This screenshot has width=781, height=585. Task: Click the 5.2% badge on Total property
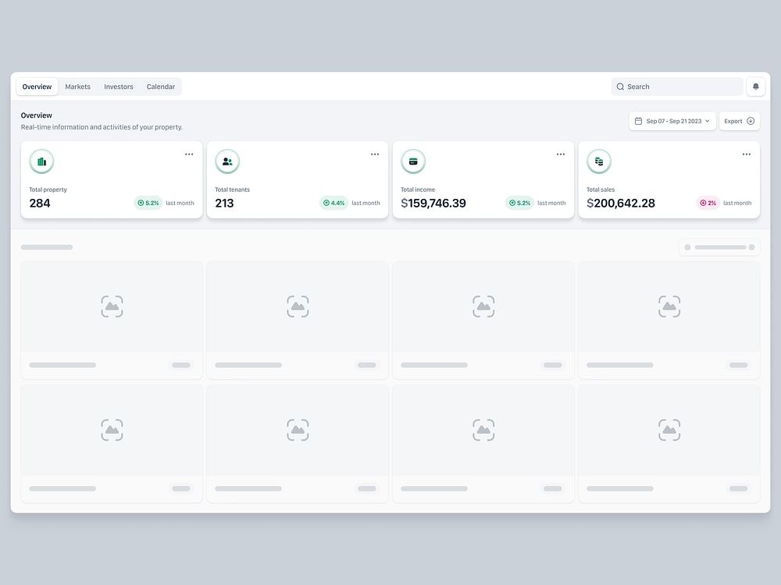(148, 203)
